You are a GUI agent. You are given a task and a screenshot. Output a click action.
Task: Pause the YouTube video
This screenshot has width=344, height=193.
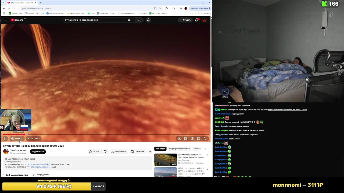click(x=5, y=139)
